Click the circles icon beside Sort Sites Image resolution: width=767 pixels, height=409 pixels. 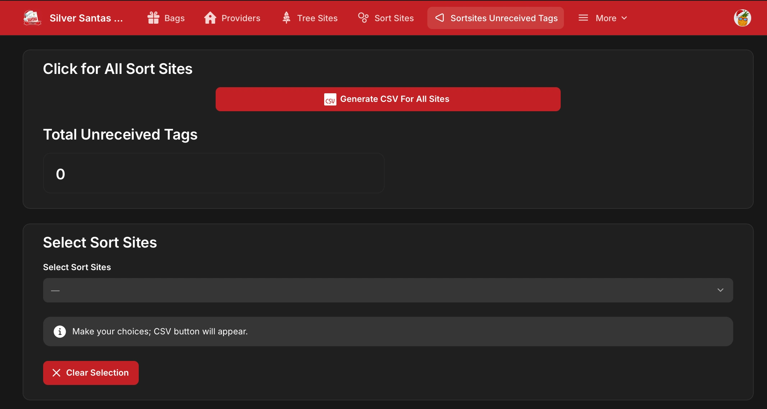click(x=363, y=18)
